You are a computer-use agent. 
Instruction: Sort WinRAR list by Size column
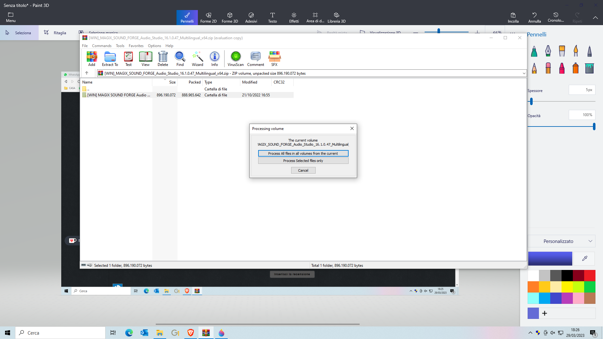(x=165, y=82)
